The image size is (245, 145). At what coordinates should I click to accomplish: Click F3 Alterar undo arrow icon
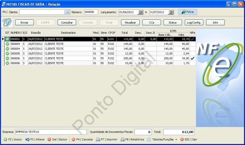[27, 139]
